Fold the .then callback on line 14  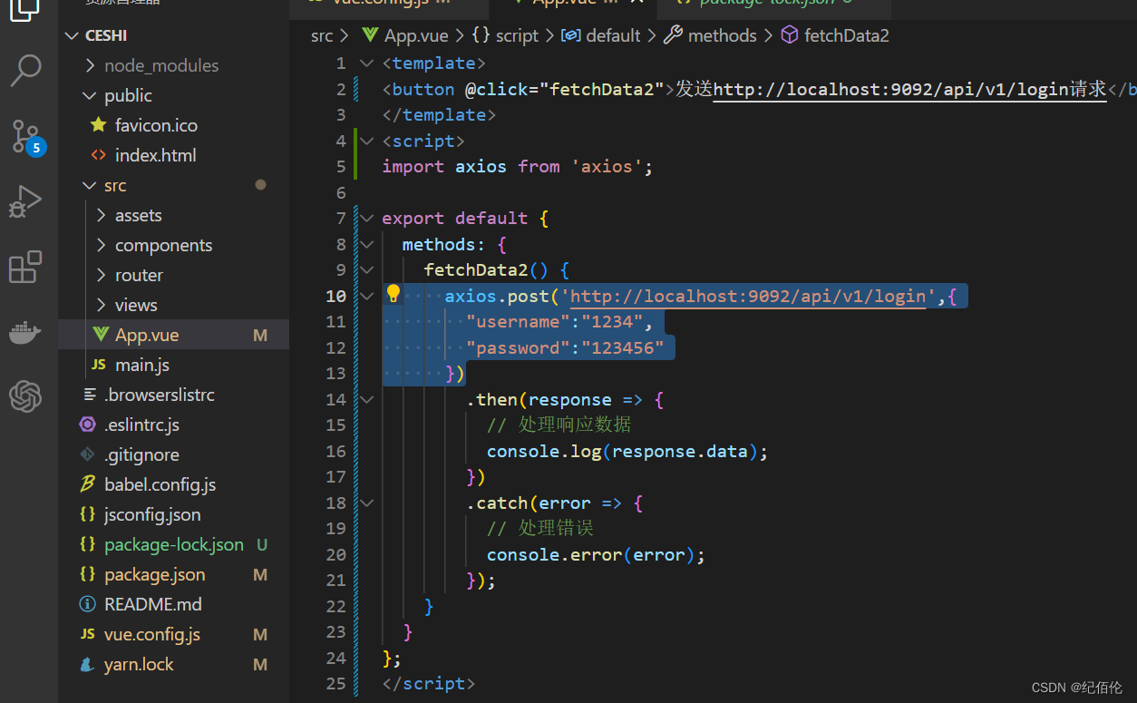click(x=366, y=399)
